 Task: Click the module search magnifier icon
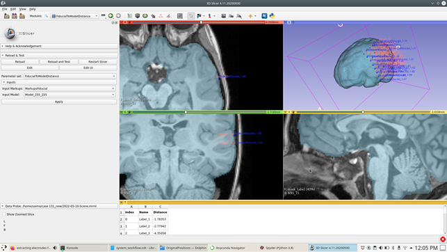(46, 16)
